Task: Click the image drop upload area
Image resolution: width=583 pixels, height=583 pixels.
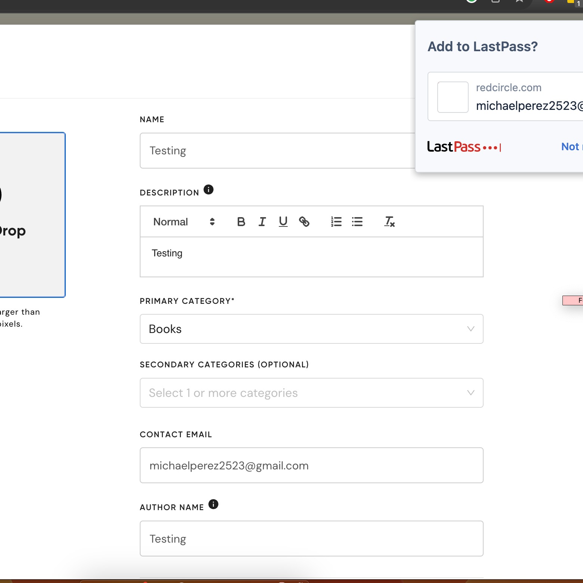Action: click(33, 215)
